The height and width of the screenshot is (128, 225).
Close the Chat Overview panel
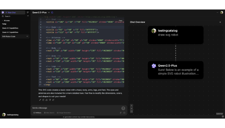pos(220,22)
